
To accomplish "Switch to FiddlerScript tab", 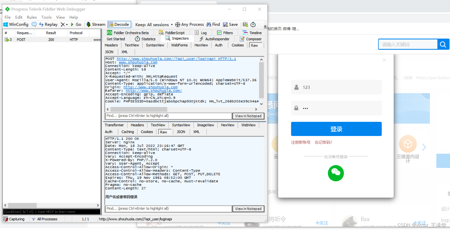I will [172, 33].
